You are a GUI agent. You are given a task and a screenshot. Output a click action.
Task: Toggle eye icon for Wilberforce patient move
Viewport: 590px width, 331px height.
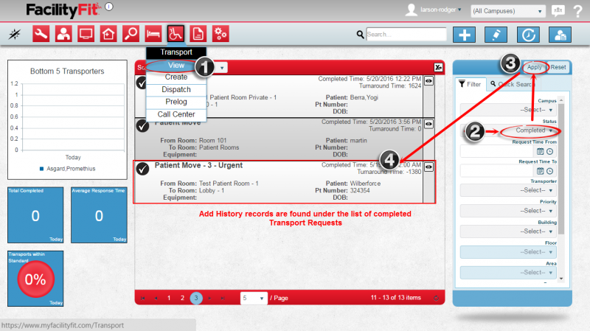pyautogui.click(x=428, y=167)
